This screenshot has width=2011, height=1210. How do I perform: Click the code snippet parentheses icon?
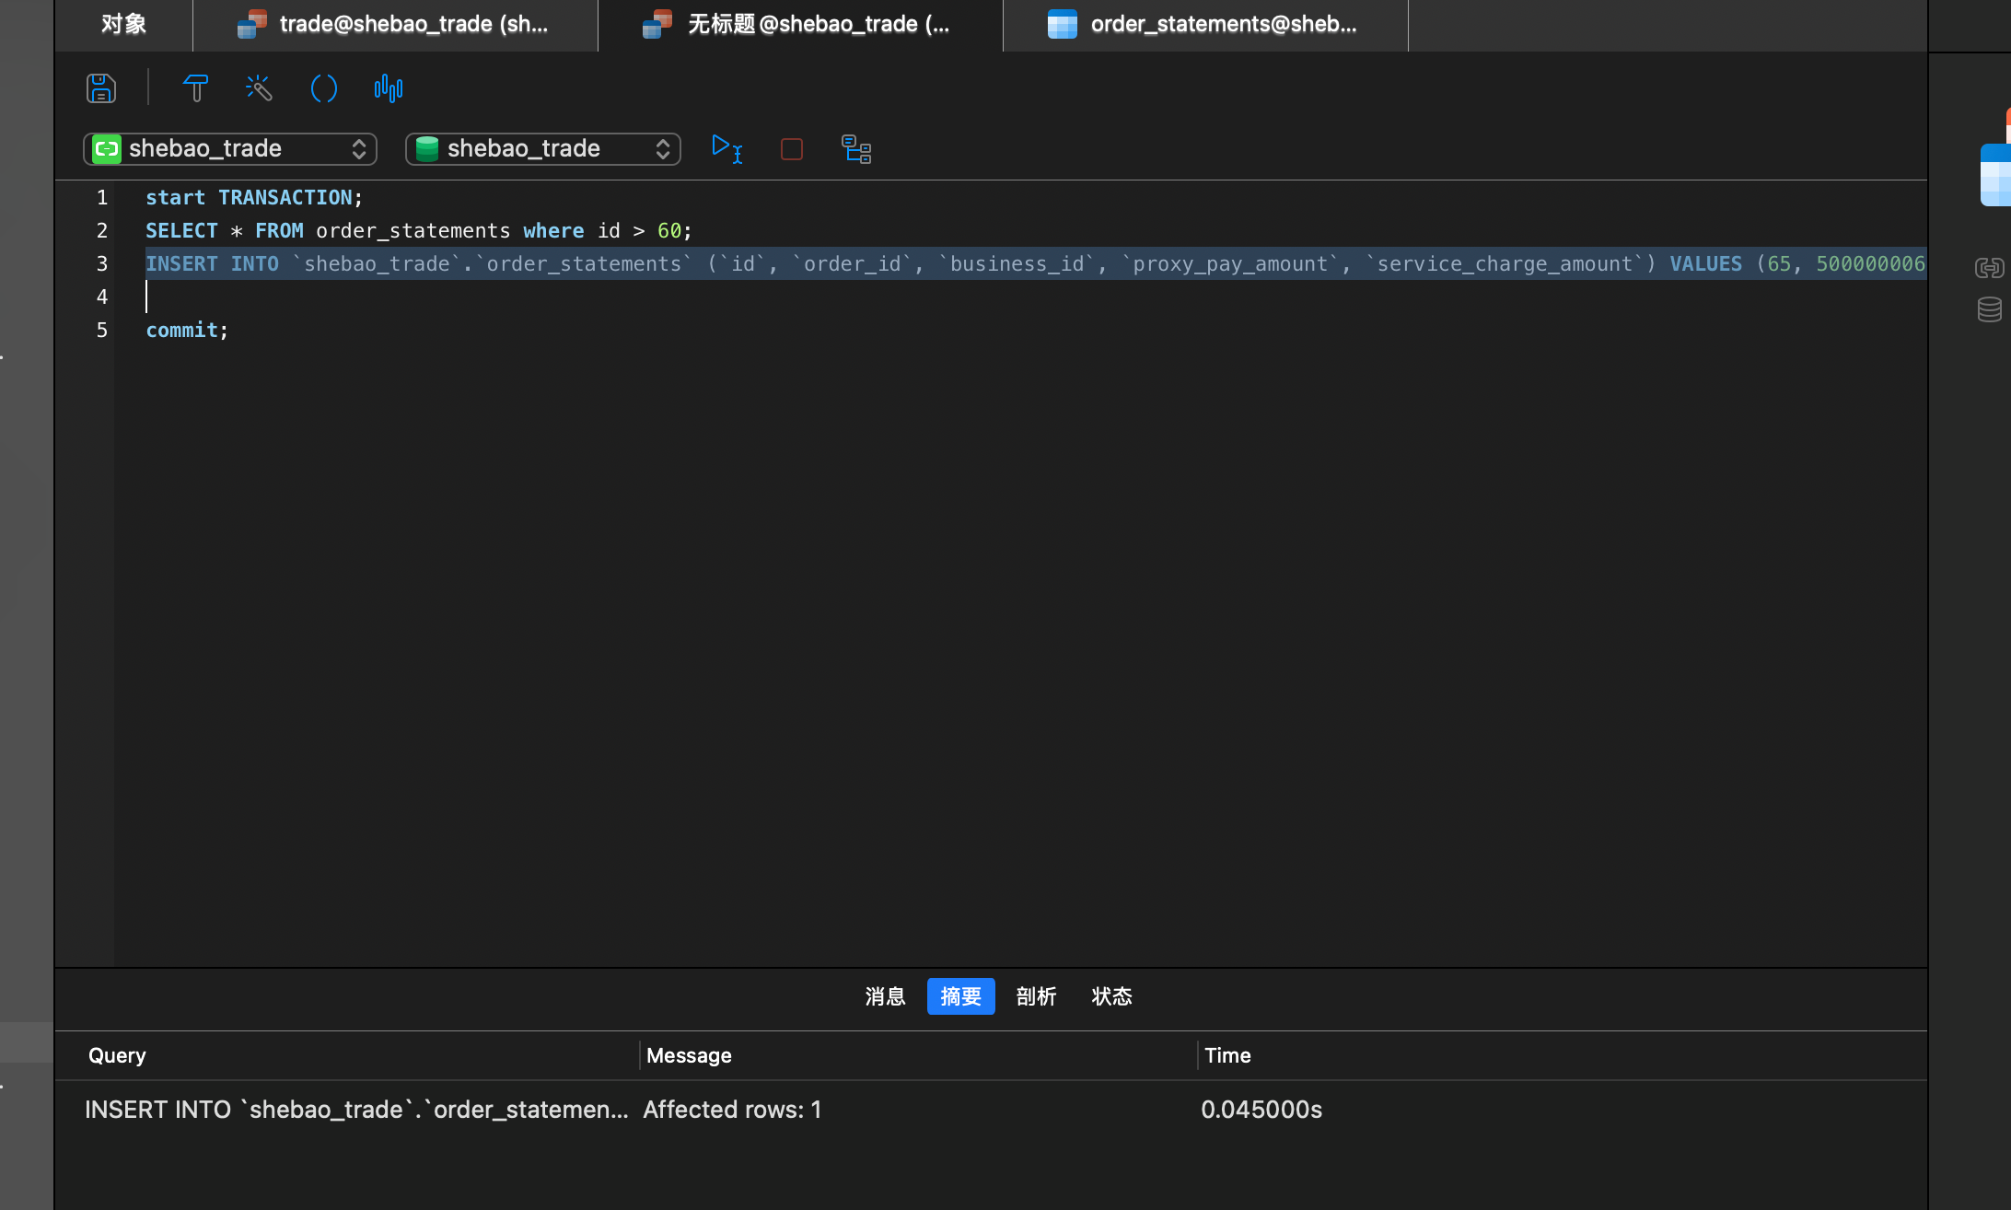coord(324,88)
